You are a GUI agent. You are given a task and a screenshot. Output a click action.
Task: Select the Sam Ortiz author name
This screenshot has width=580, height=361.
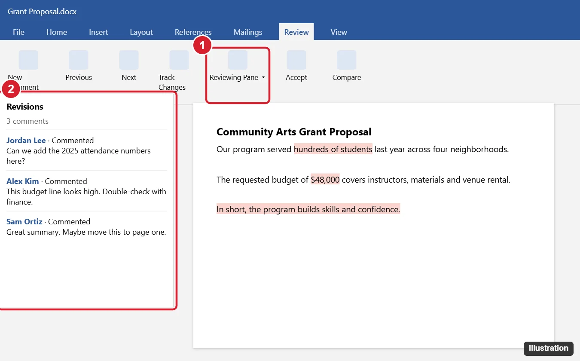point(24,222)
